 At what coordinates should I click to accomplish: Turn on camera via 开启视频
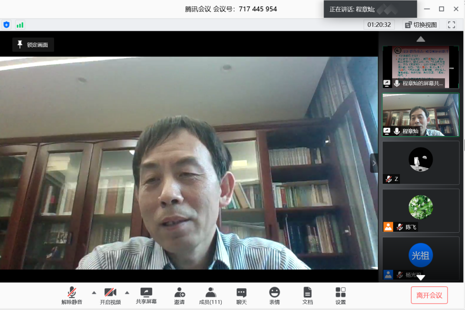[110, 295]
